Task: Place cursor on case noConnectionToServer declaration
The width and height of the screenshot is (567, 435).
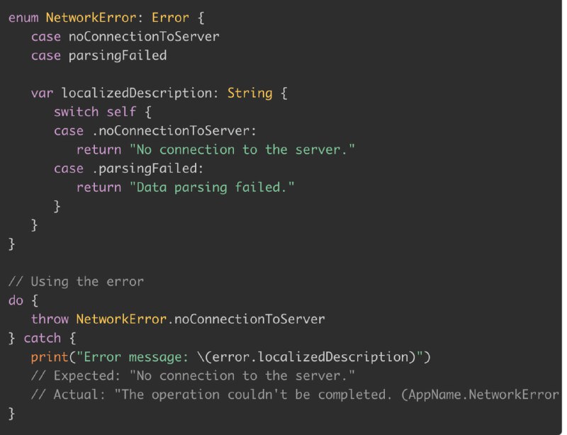Action: coord(125,37)
